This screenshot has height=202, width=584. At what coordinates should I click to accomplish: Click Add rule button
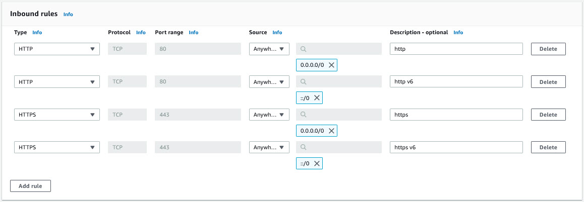tap(30, 186)
